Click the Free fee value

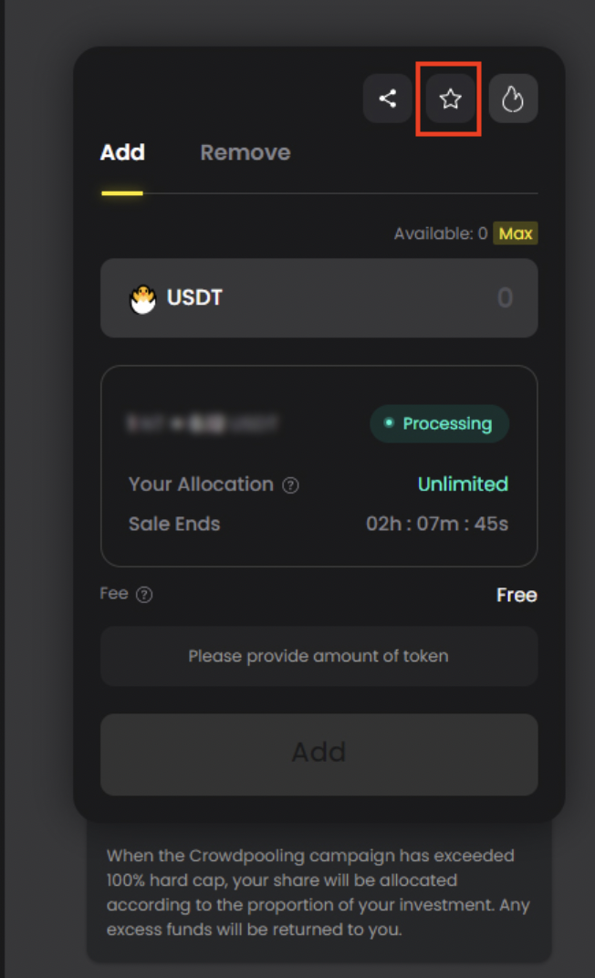click(x=517, y=595)
